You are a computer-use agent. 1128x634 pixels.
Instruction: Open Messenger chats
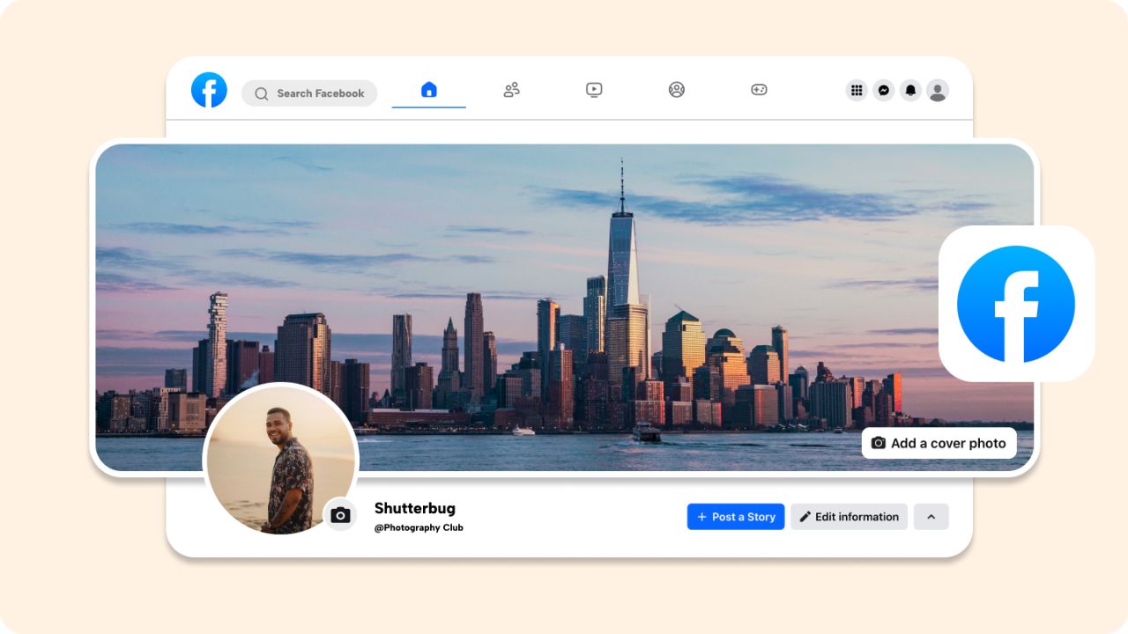(883, 90)
